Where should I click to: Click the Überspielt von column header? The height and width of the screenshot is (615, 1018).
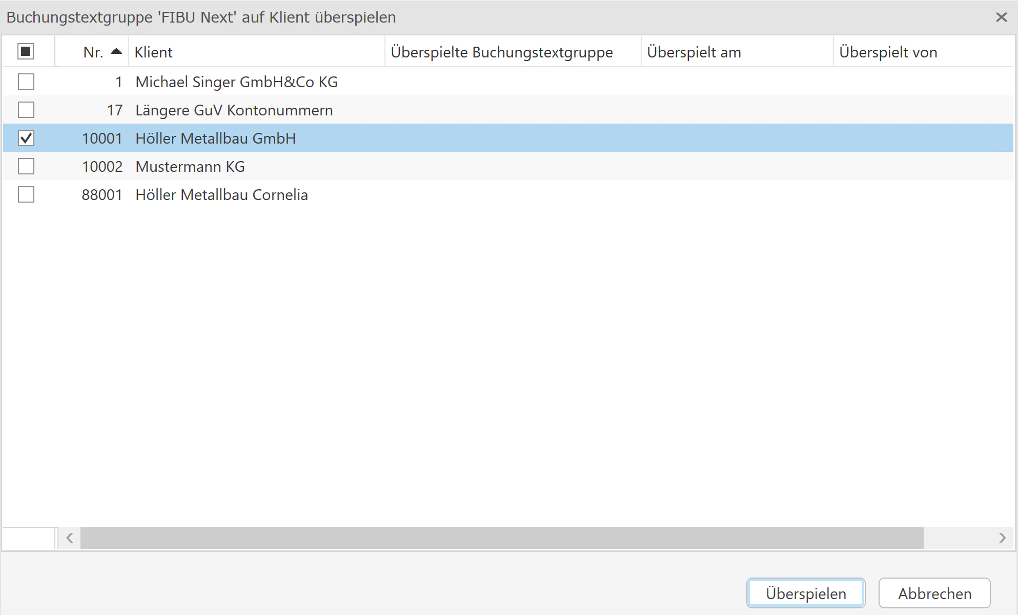pyautogui.click(x=888, y=52)
